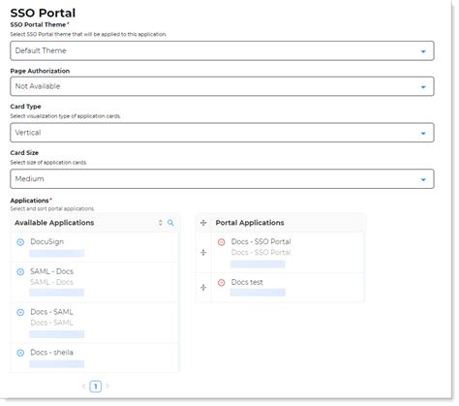Add Docs - sheila to portal applications
Screen dimensions: 459x406
(20, 353)
